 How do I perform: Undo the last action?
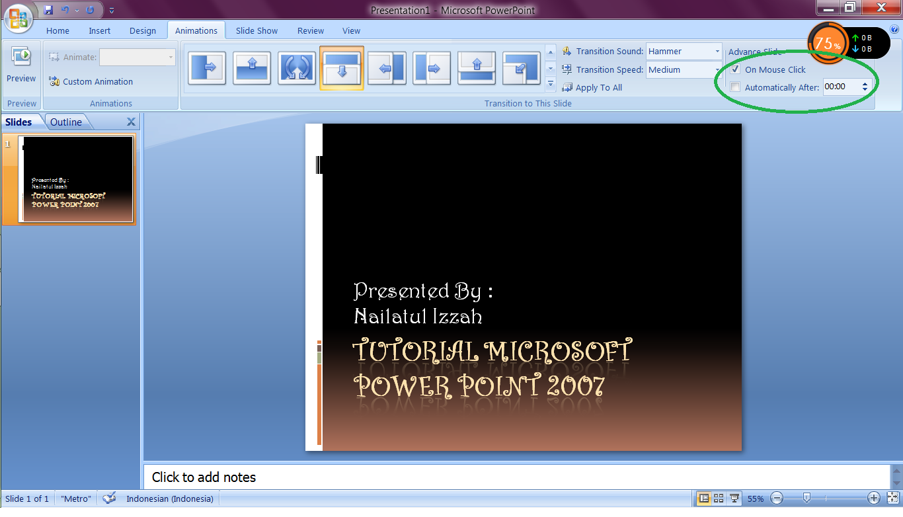[65, 10]
